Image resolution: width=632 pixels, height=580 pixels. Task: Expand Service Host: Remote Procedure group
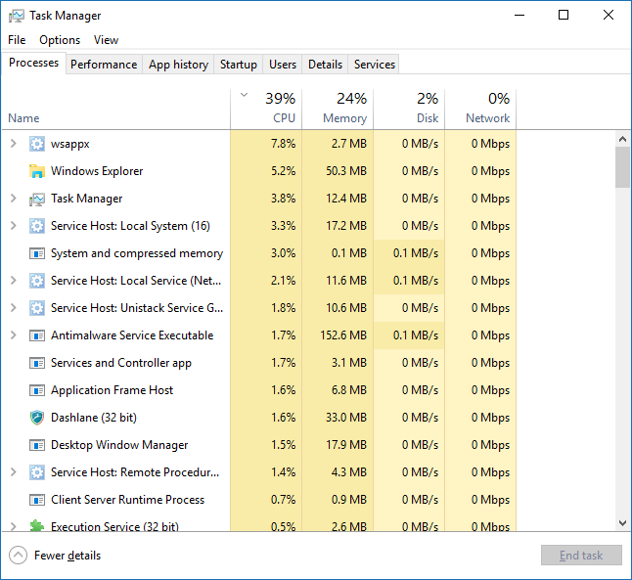click(x=14, y=472)
